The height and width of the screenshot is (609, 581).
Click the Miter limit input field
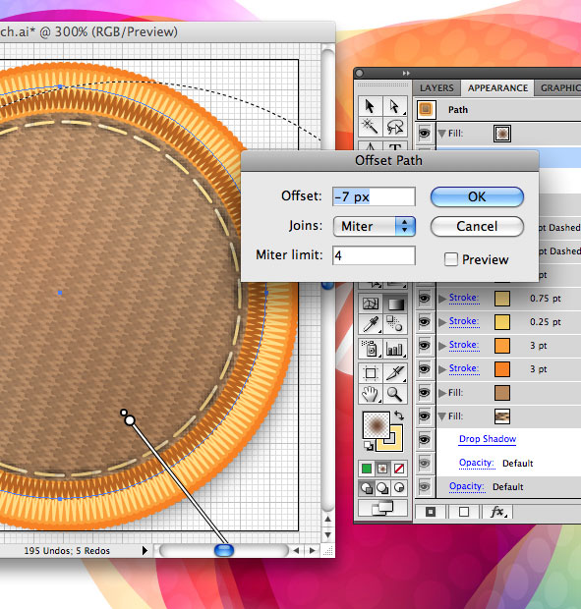click(x=374, y=255)
